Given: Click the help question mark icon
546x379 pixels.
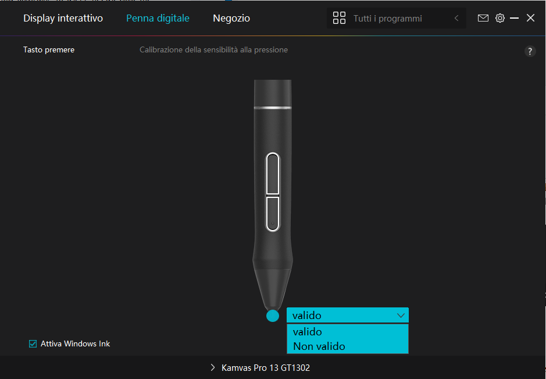Looking at the screenshot, I should coord(530,51).
